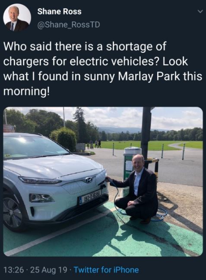Click the Shane Ross display name
The image size is (206, 280).
click(59, 12)
